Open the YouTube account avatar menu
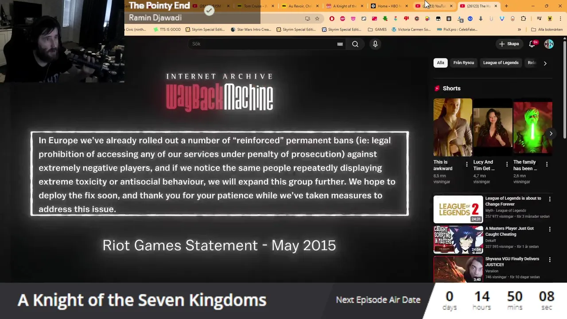Screen dimensions: 567x319 pyautogui.click(x=549, y=44)
